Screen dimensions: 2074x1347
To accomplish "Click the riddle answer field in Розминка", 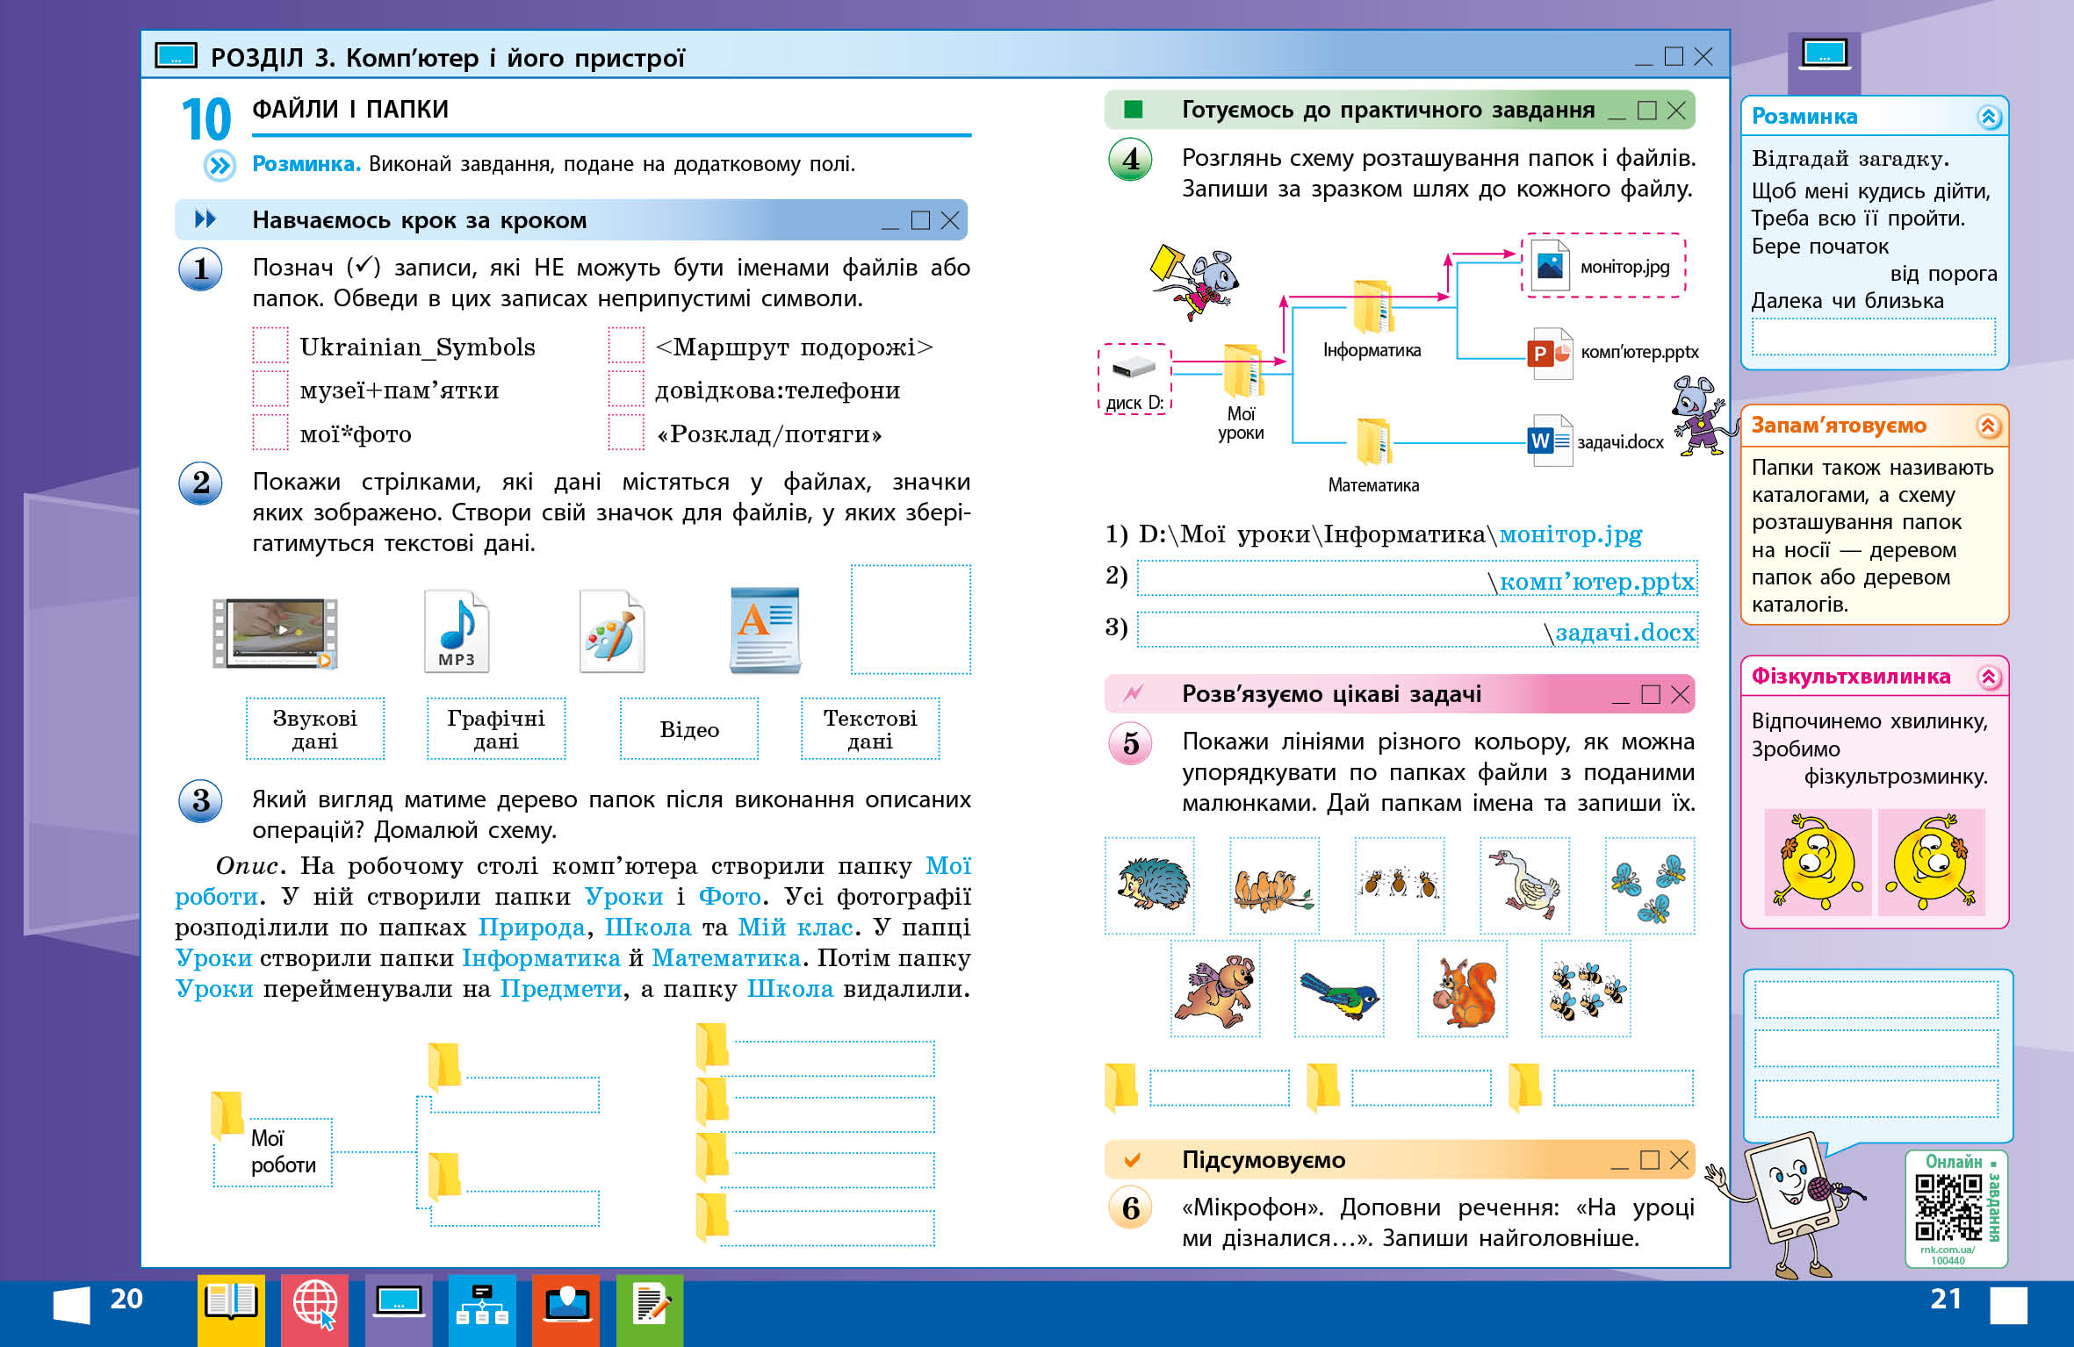I will point(1873,337).
